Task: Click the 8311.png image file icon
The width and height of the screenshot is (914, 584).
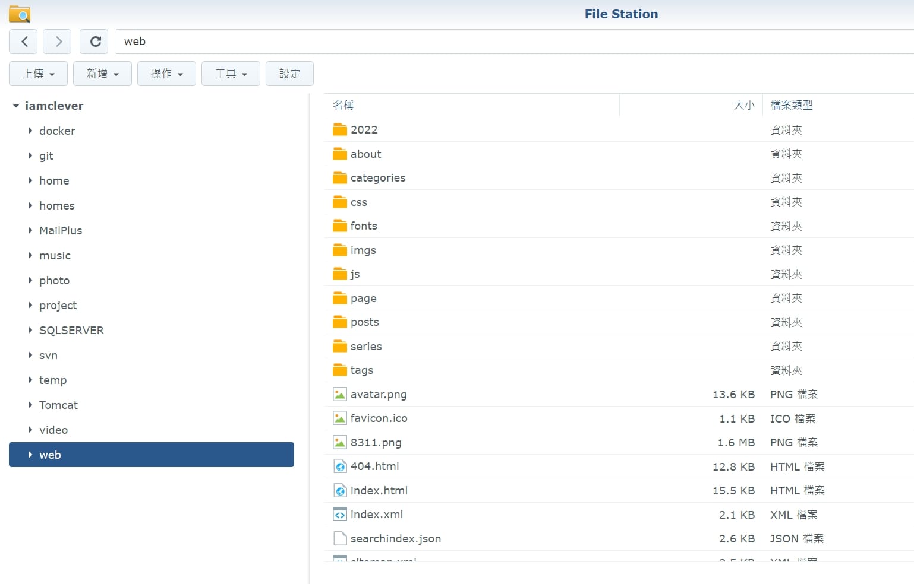Action: click(340, 442)
